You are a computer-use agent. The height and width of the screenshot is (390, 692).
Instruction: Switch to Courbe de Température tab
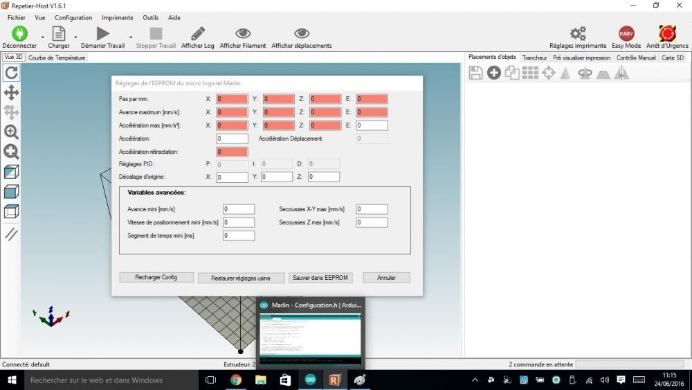tap(57, 58)
